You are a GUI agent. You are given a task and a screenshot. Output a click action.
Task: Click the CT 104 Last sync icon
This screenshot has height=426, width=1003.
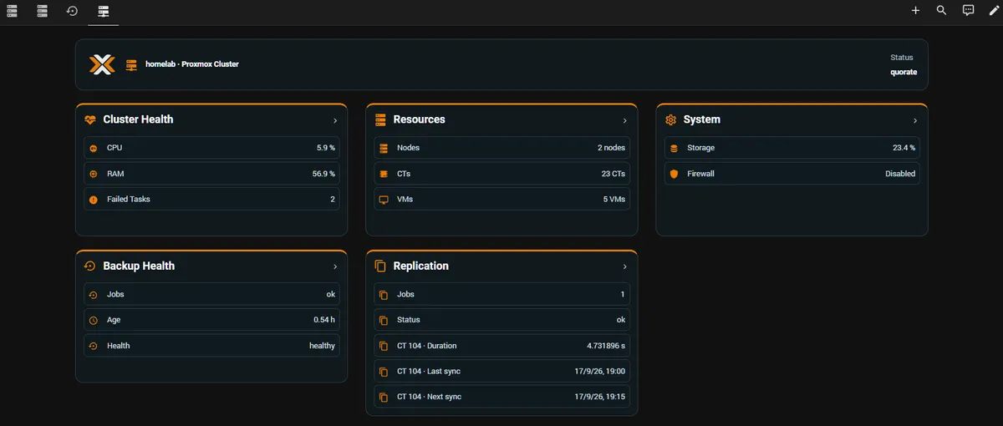point(384,372)
